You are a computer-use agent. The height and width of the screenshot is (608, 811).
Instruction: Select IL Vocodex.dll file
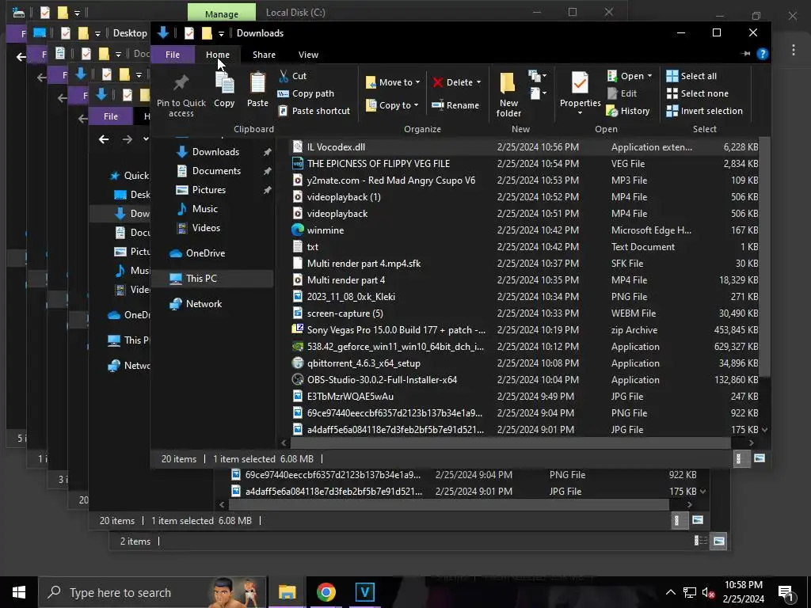point(336,146)
